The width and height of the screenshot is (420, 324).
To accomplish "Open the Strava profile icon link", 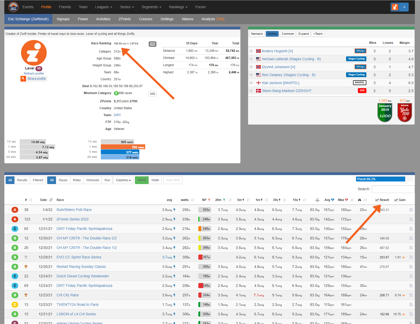I will 23,79.
